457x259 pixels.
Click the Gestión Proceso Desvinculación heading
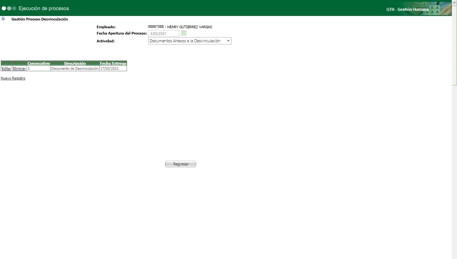[40, 19]
